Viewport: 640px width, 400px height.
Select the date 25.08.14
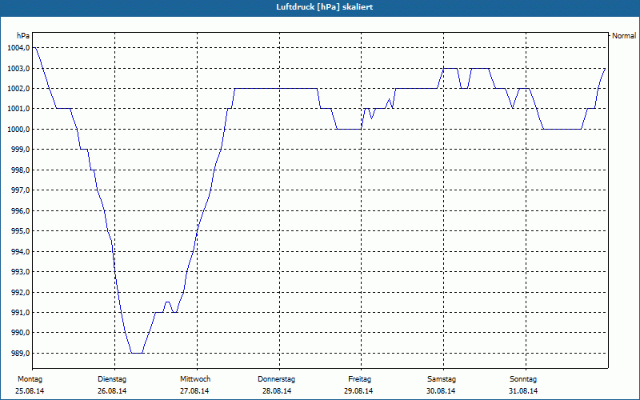point(30,391)
